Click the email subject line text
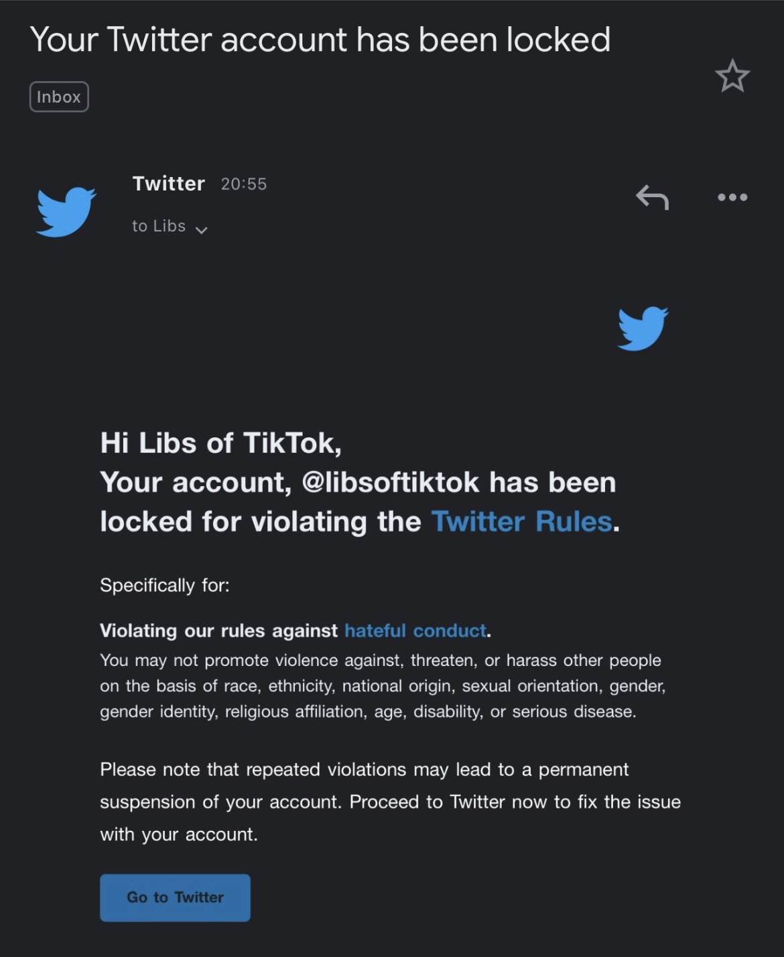 322,40
